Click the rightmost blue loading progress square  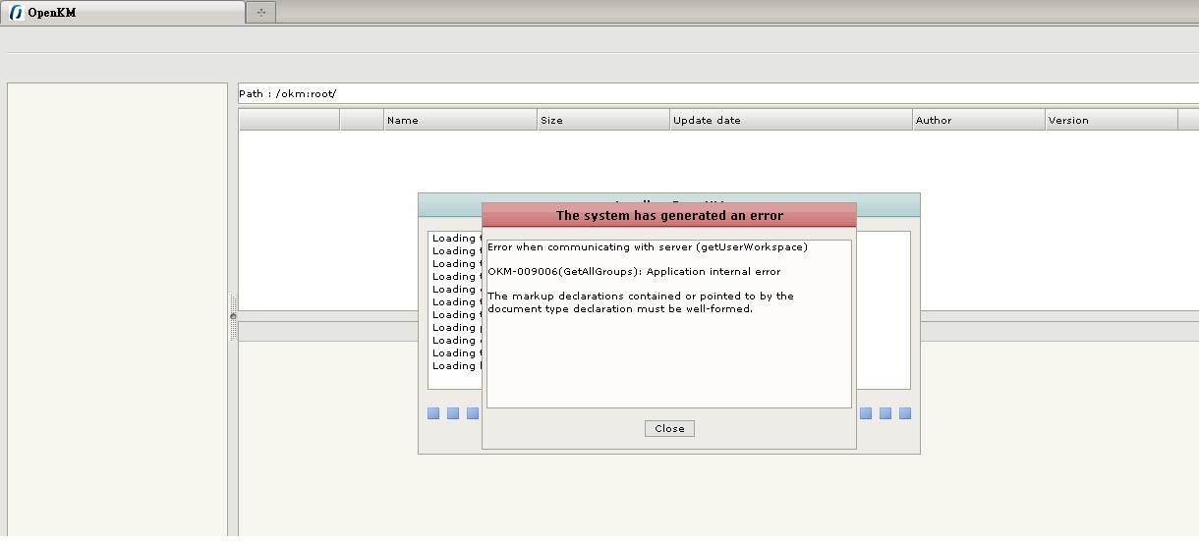(905, 413)
